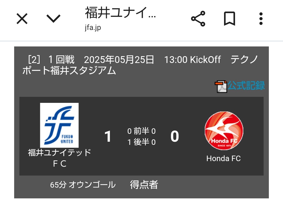Tap the Honda FC emblem

point(224,131)
